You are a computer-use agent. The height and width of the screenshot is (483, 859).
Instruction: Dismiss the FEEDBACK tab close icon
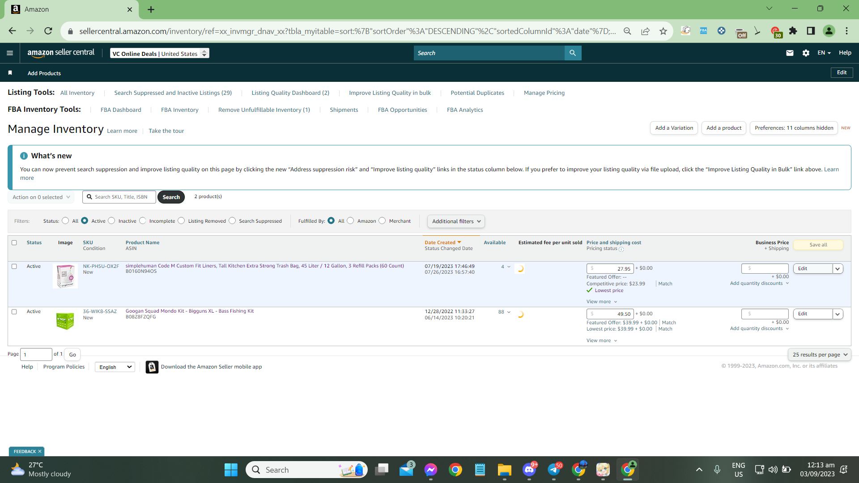click(x=40, y=452)
